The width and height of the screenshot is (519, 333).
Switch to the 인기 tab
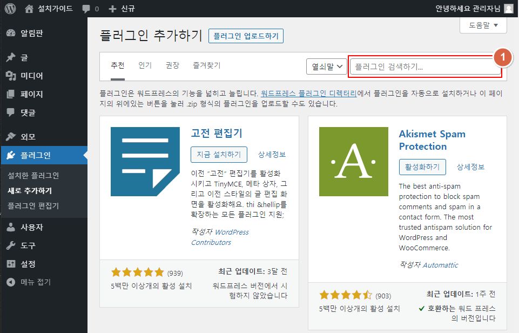click(145, 65)
